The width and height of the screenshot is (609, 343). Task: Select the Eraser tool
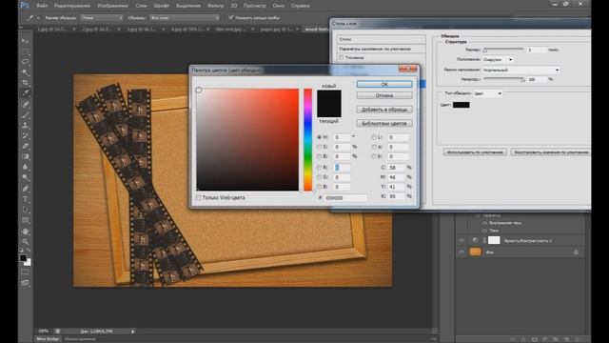click(x=26, y=146)
